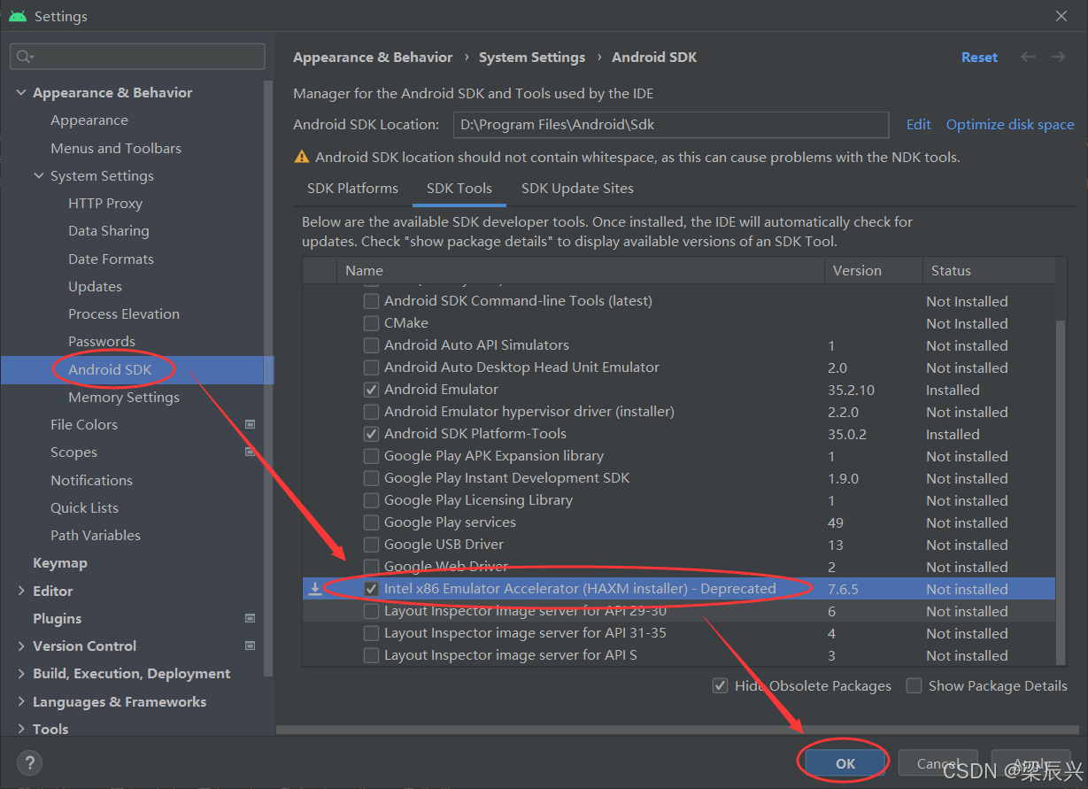Click the Reset link
This screenshot has height=789, width=1088.
(979, 58)
